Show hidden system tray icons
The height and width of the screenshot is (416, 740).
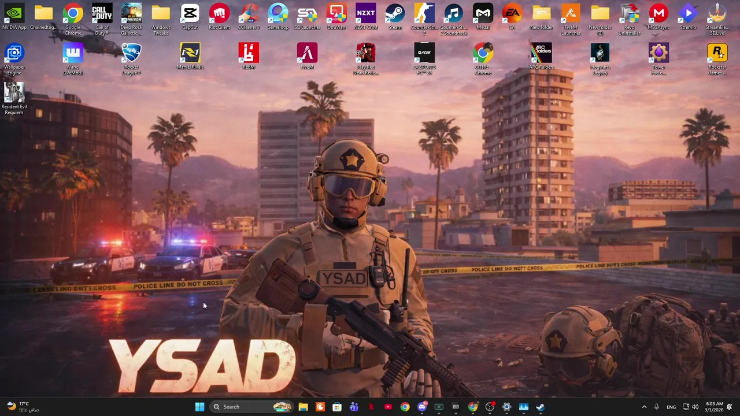(x=644, y=407)
